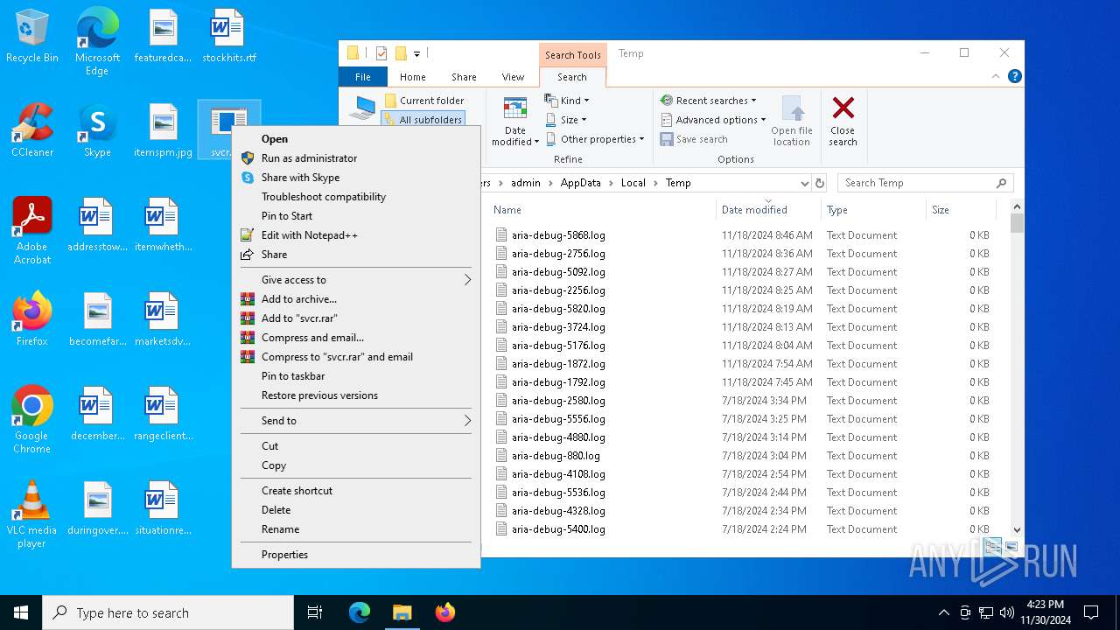The height and width of the screenshot is (630, 1120).
Task: Open the Firefox desktop shortcut
Action: pyautogui.click(x=32, y=320)
